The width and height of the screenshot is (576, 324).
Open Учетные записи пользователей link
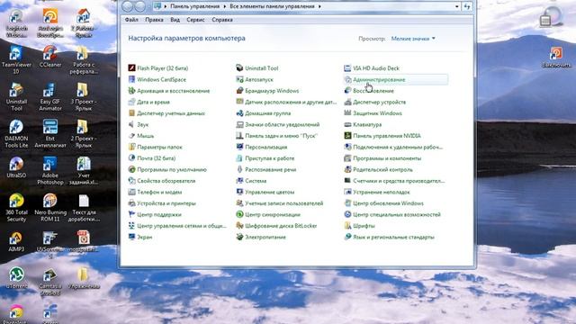pyautogui.click(x=284, y=203)
